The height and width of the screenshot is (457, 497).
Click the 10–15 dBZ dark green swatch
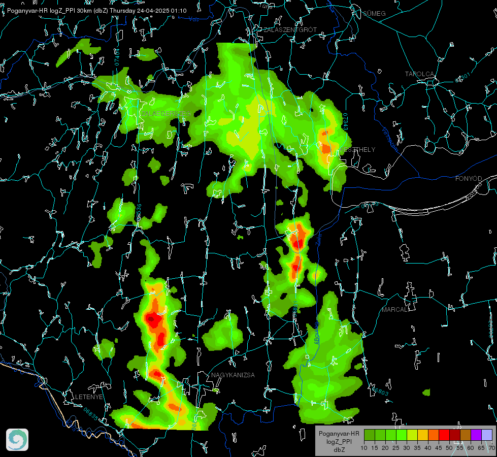pos(370,435)
